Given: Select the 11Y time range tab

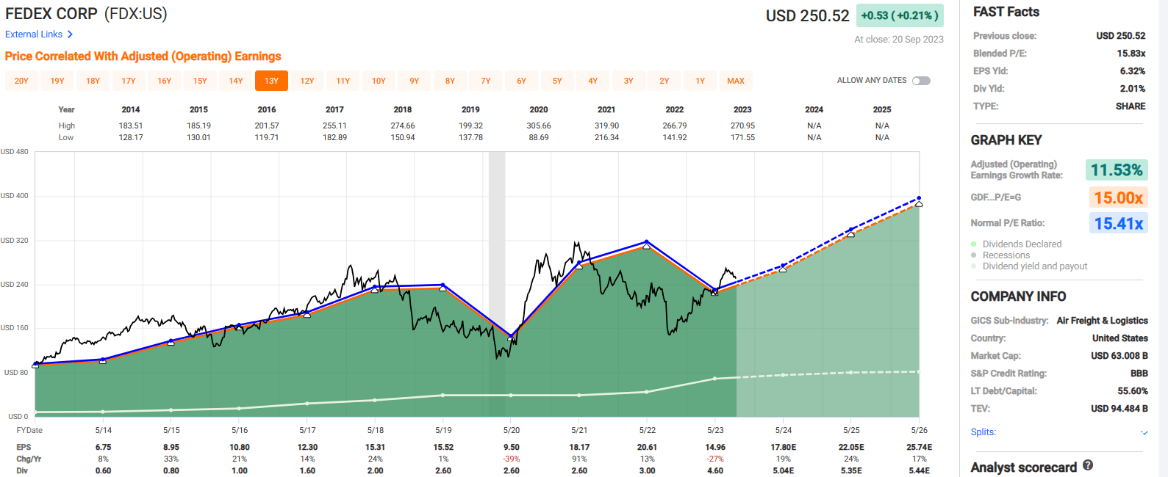Looking at the screenshot, I should (343, 81).
